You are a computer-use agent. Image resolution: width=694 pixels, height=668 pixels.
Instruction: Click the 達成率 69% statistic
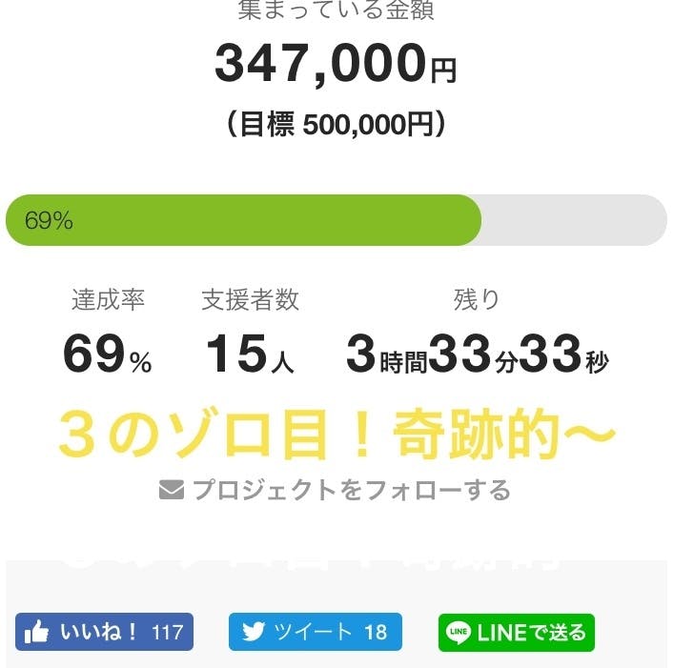click(x=107, y=355)
